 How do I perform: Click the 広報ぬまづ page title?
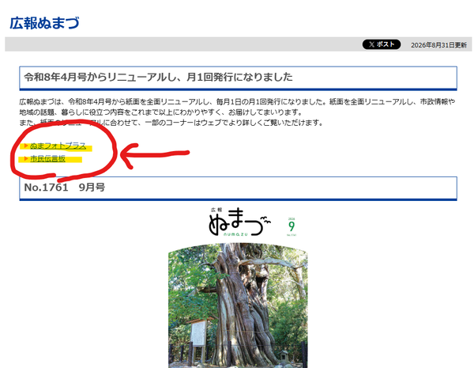click(45, 23)
